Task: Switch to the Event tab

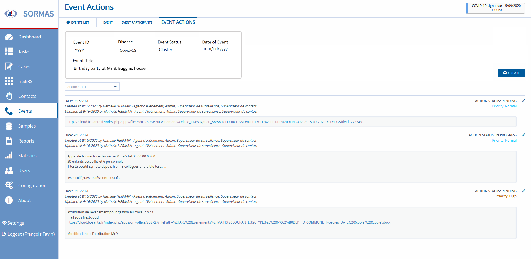Action: [108, 22]
